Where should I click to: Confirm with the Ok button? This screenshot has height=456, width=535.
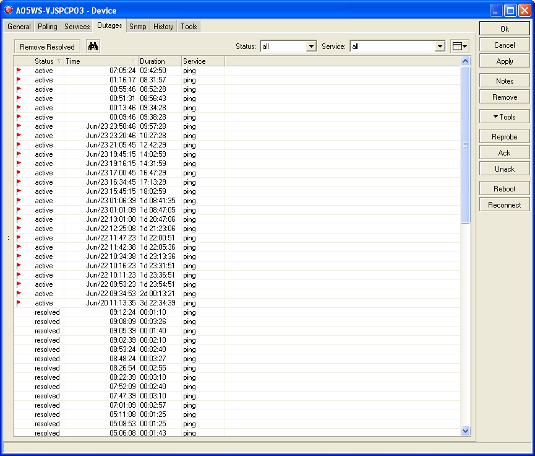pos(504,28)
